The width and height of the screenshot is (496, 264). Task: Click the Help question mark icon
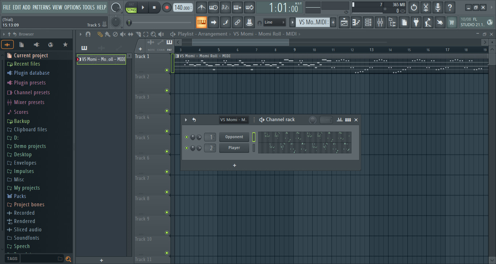(450, 7)
